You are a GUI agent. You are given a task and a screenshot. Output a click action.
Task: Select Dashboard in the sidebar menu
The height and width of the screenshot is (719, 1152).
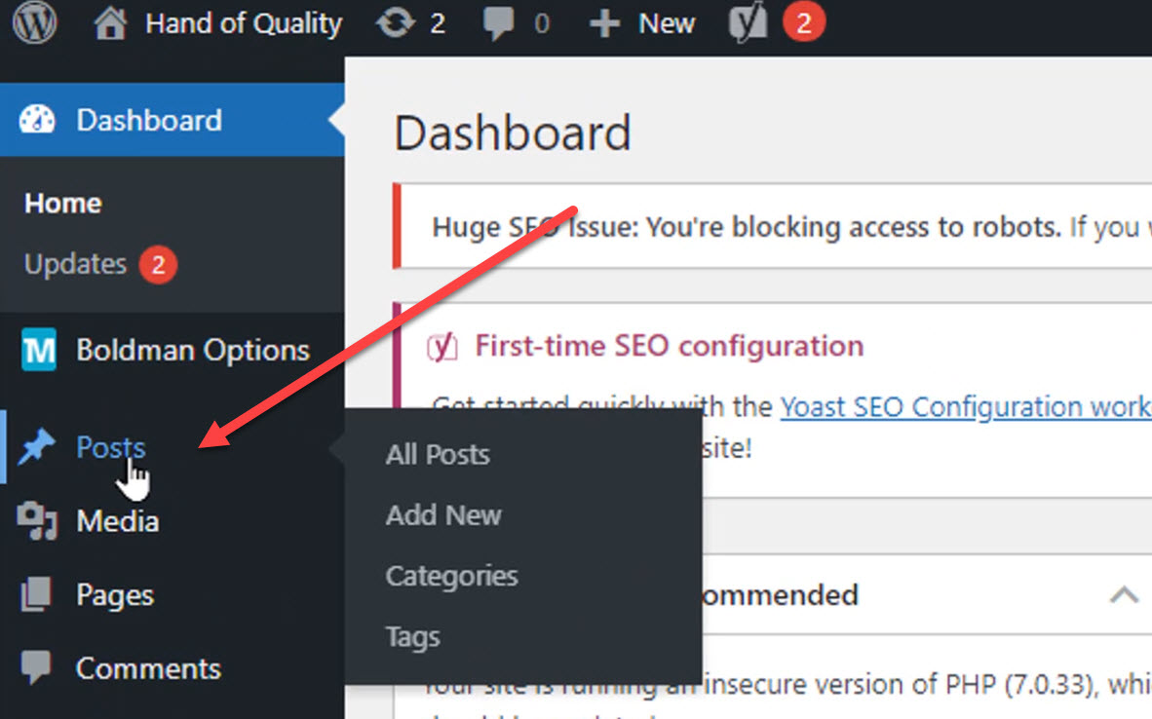[148, 120]
